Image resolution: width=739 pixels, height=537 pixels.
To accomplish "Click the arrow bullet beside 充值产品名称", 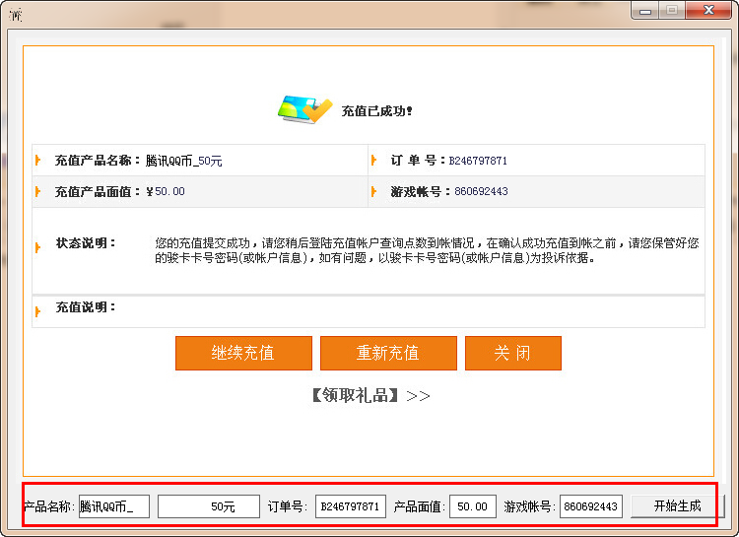I will 37,161.
